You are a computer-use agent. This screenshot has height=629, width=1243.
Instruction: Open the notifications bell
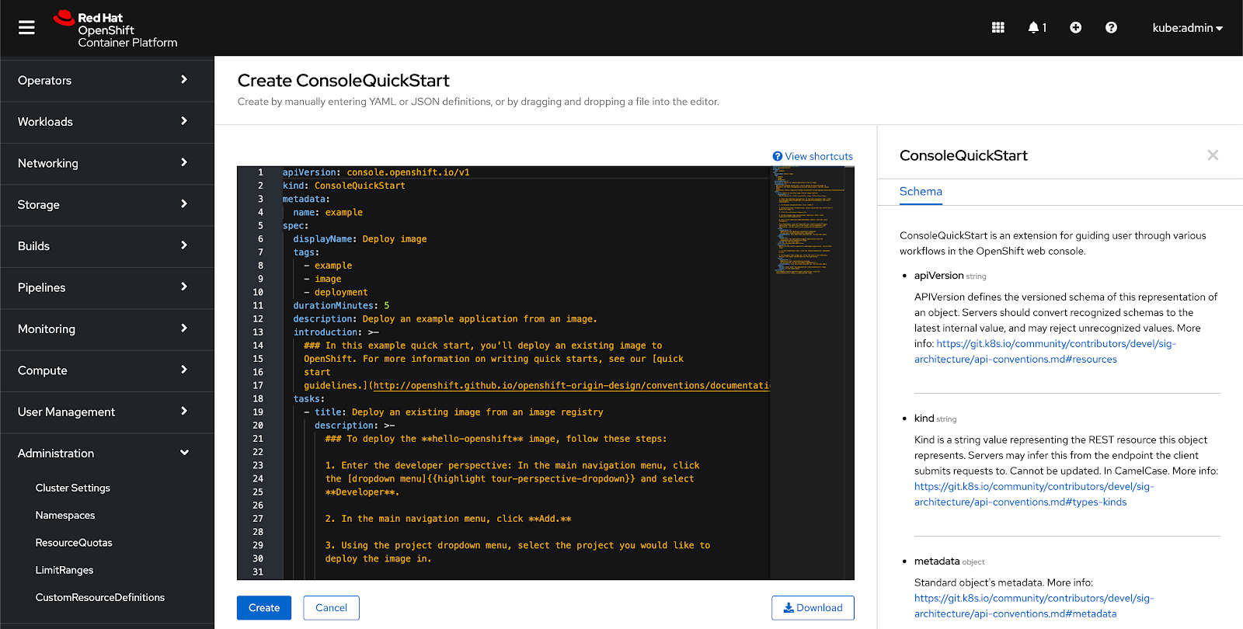pyautogui.click(x=1036, y=28)
